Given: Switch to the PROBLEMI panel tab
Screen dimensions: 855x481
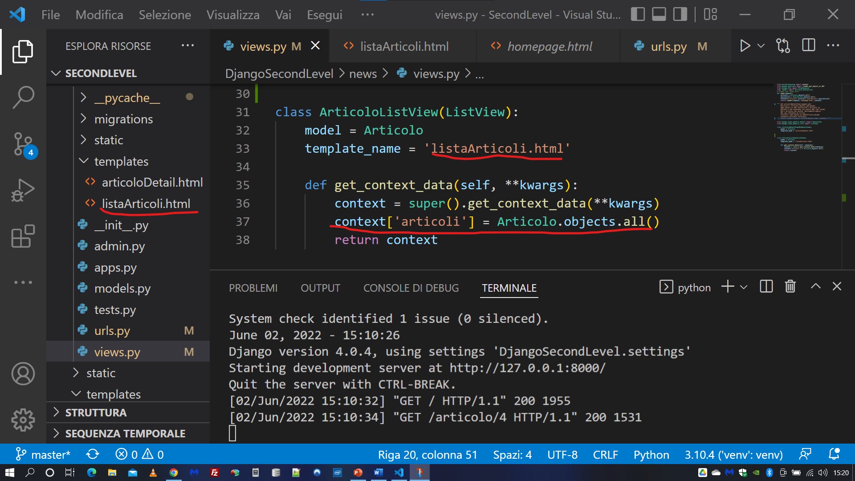Looking at the screenshot, I should tap(253, 288).
